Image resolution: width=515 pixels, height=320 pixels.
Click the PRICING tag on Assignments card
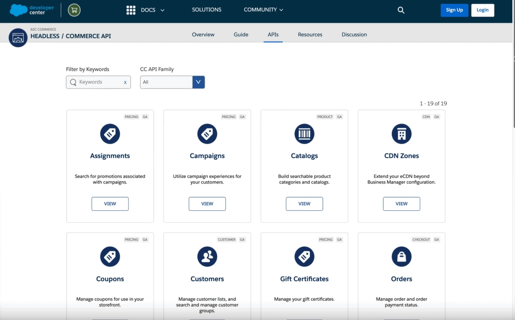coord(131,117)
